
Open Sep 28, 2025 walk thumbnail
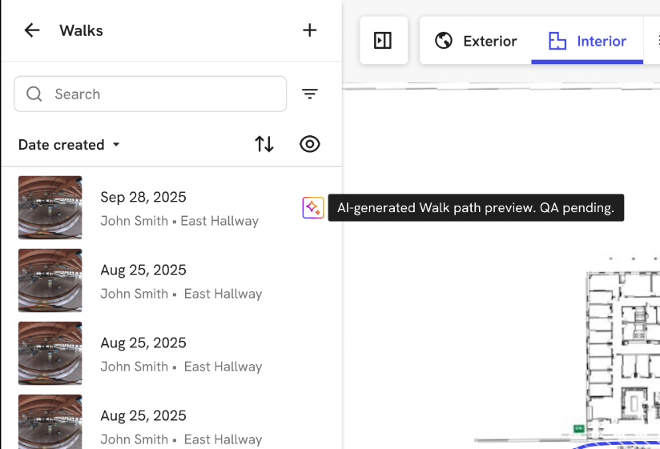[x=50, y=208]
